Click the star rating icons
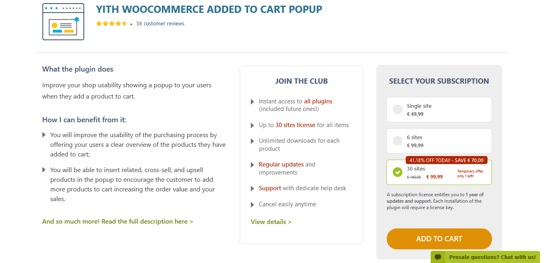 [112, 24]
